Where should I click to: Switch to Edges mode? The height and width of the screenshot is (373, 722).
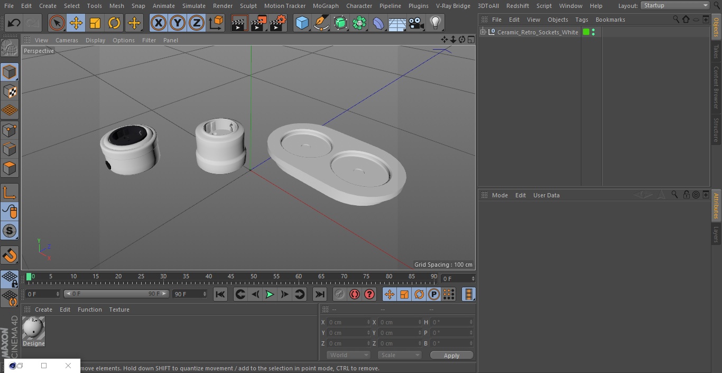click(x=10, y=149)
